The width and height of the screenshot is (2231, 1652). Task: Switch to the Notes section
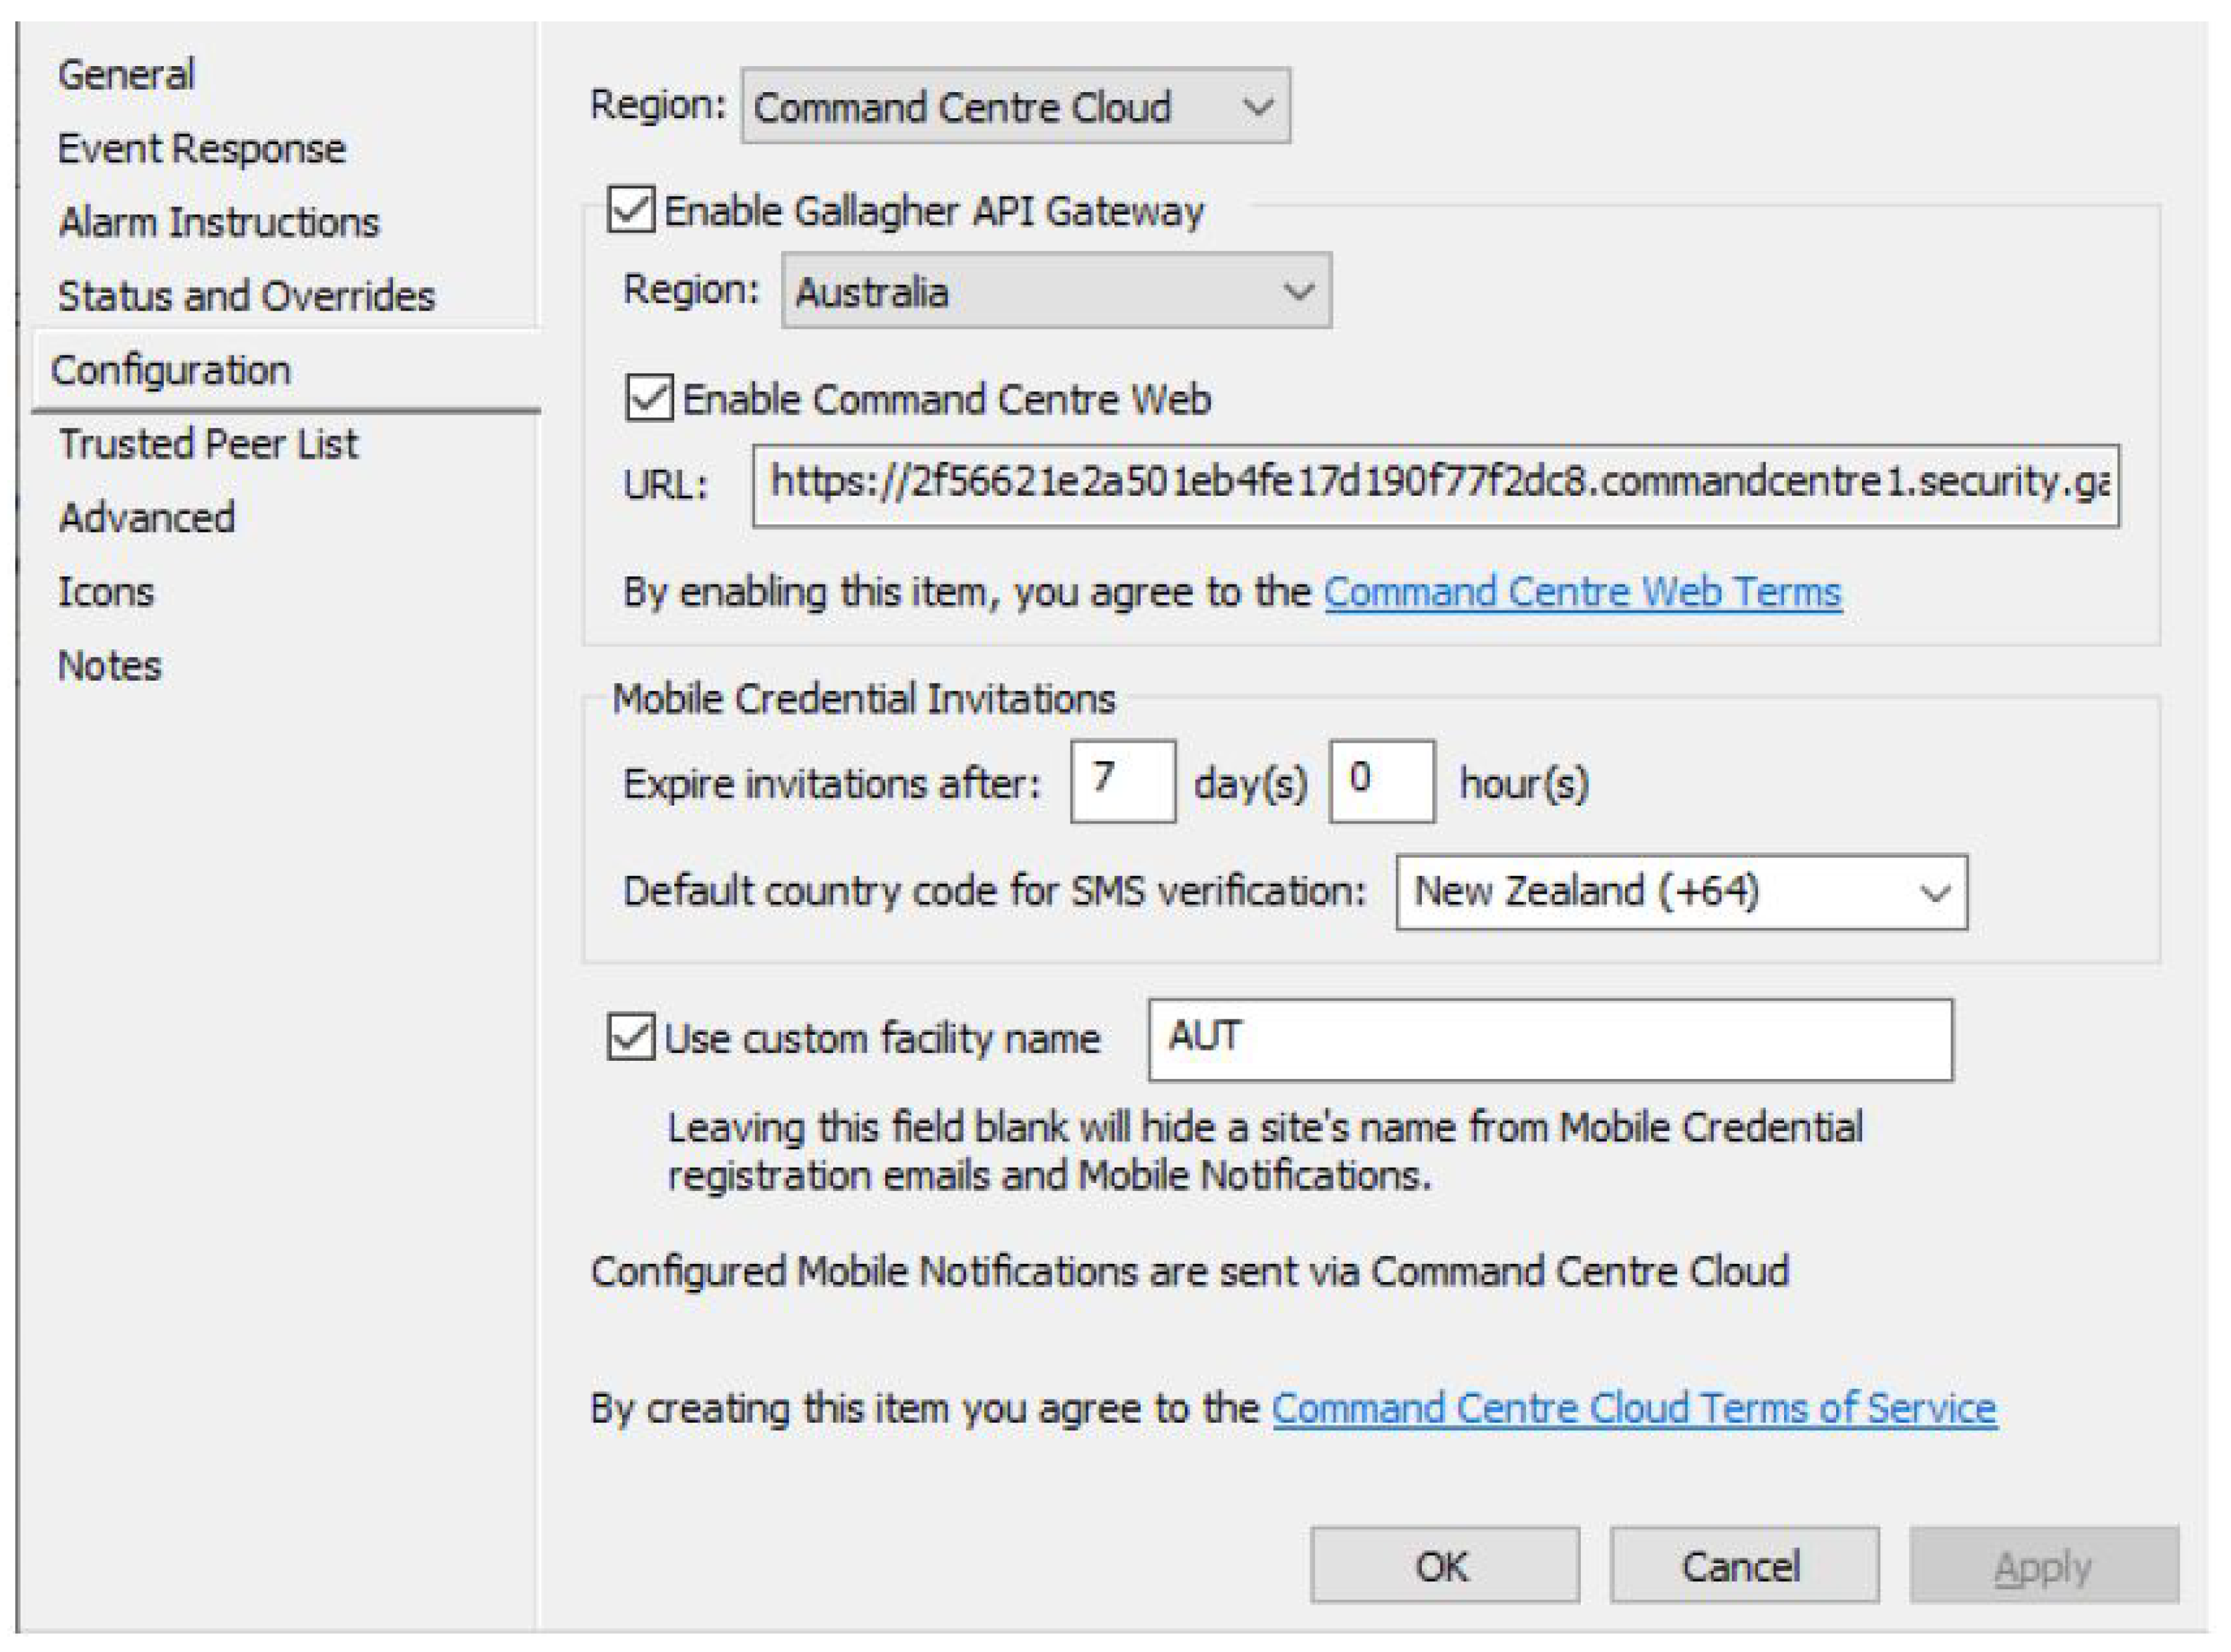(x=112, y=665)
